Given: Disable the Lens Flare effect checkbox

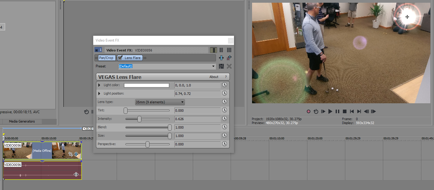Looking at the screenshot, I should click(x=120, y=58).
